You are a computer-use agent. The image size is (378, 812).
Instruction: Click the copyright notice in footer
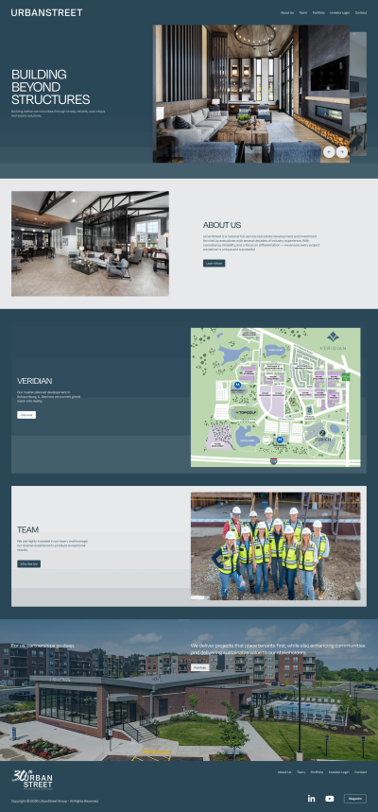click(55, 801)
